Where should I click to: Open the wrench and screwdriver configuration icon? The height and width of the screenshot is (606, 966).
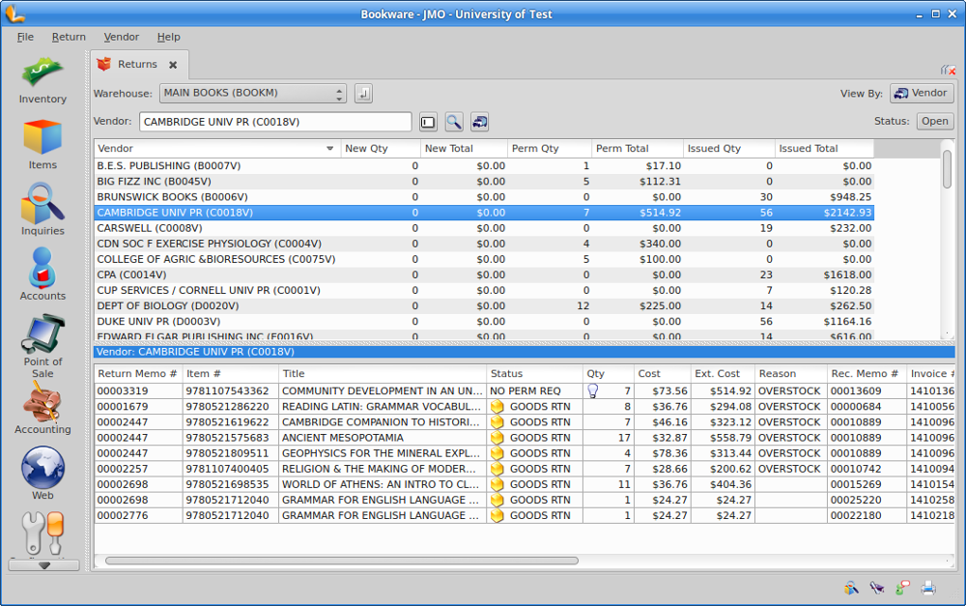43,534
